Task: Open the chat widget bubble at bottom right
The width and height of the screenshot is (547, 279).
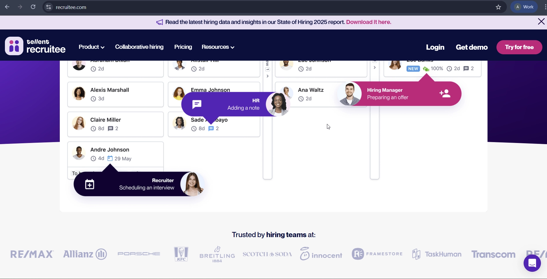Action: [x=532, y=263]
